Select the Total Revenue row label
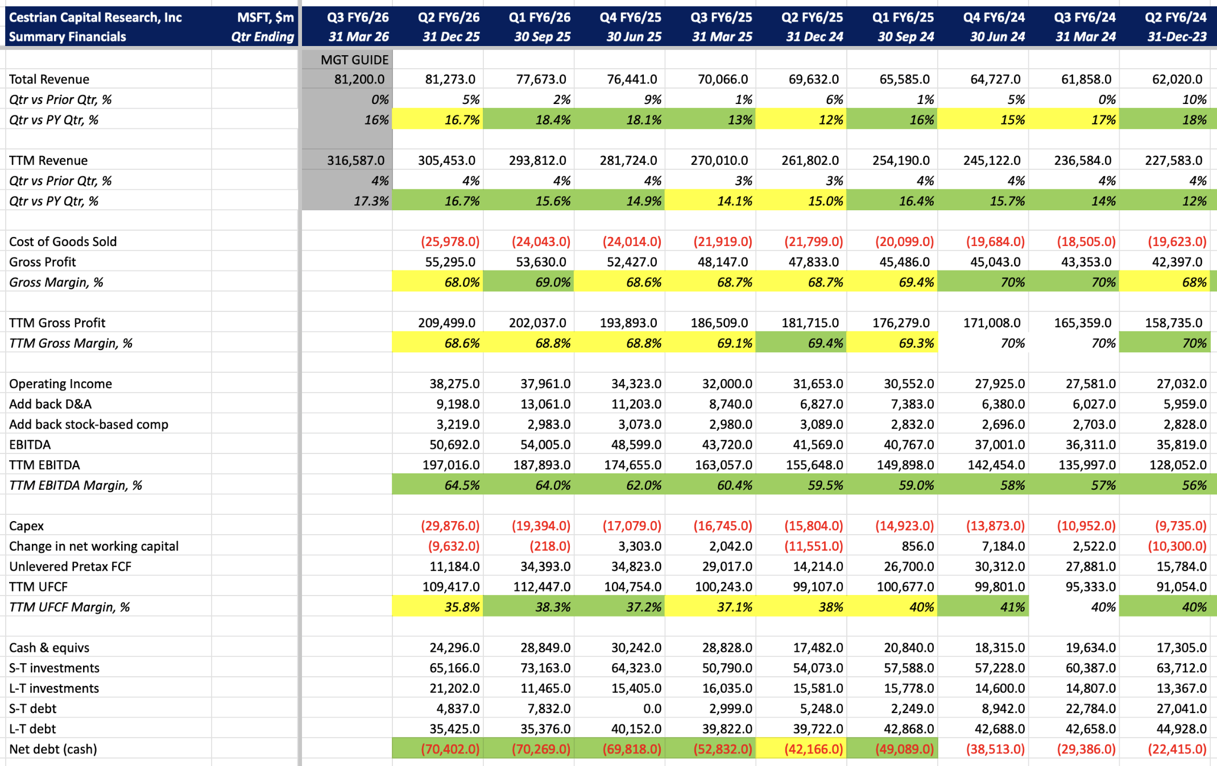Image resolution: width=1217 pixels, height=766 pixels. coord(49,80)
